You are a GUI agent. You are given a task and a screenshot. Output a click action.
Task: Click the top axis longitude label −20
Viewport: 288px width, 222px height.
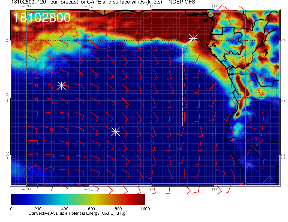tap(26, 7)
